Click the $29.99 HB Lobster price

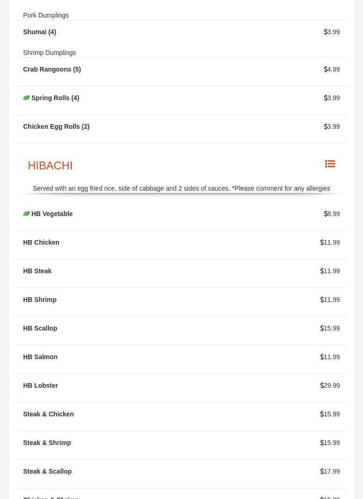click(330, 385)
